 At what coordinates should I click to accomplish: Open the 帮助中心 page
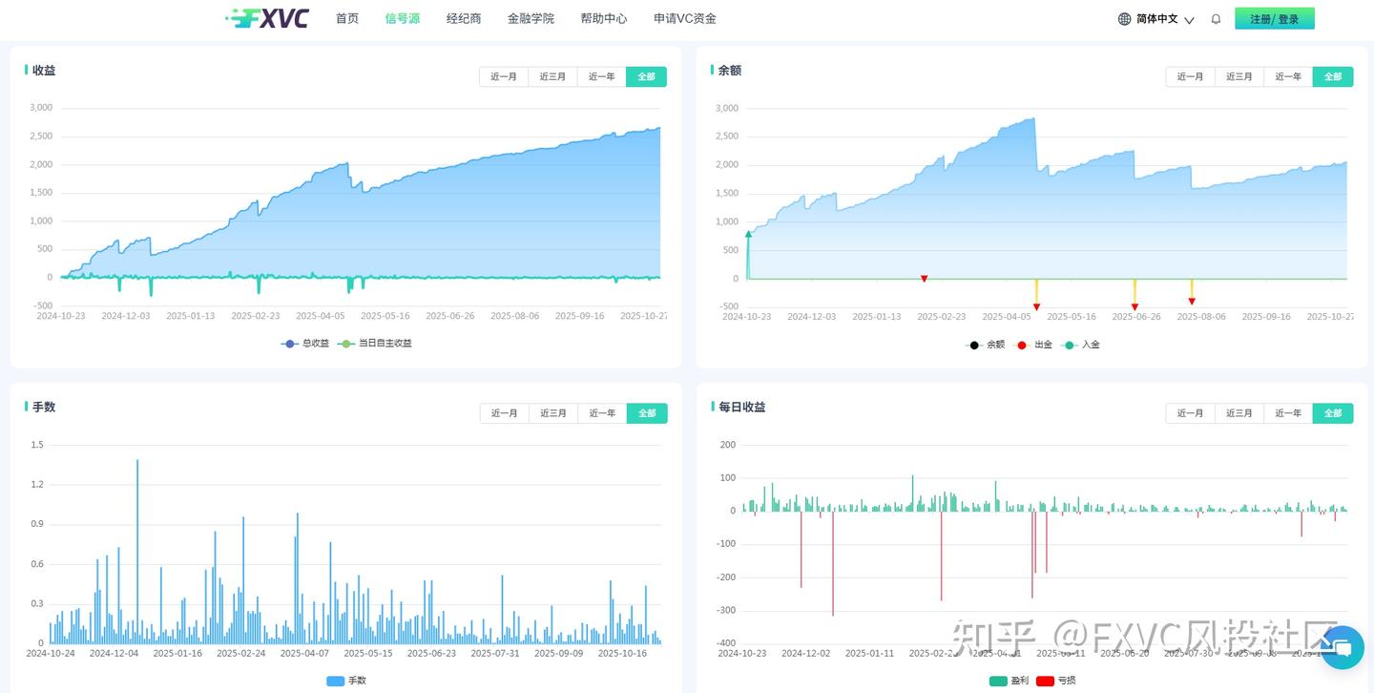(603, 18)
